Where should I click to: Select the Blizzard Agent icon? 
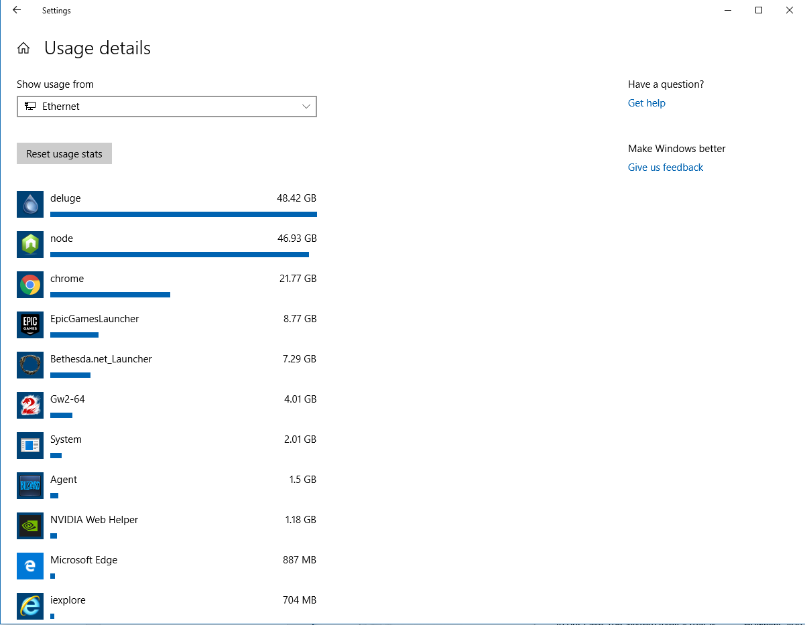point(30,486)
